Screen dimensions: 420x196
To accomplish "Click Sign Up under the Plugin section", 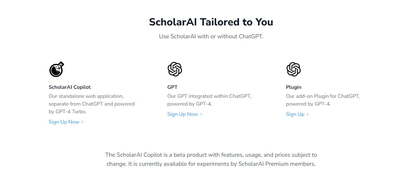I will click(295, 114).
